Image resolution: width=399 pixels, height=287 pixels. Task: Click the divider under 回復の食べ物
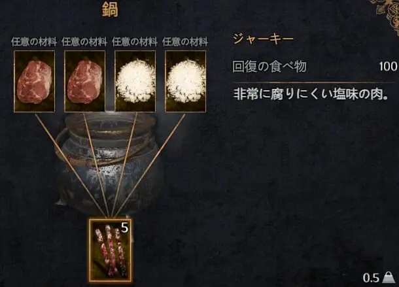click(x=314, y=82)
